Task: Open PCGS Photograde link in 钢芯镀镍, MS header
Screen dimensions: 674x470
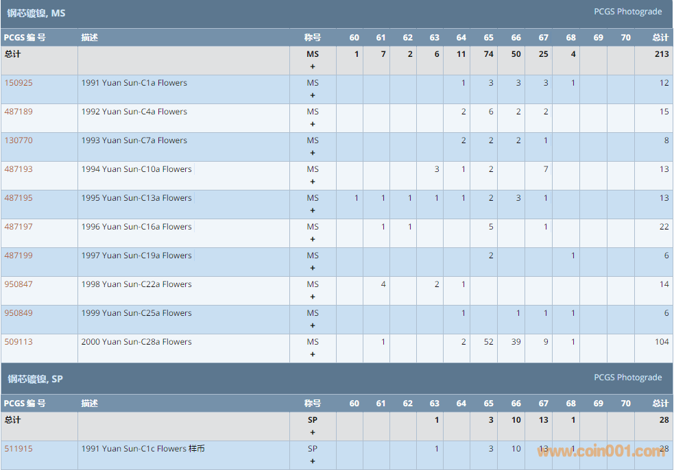Action: [627, 12]
